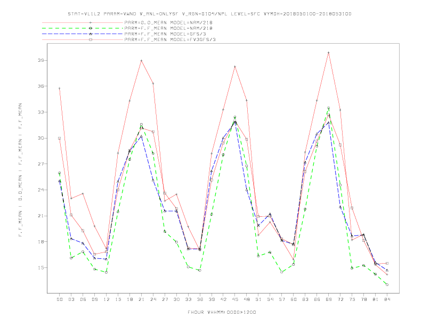This screenshot has width=422, height=326.
Task: Click the O.O_MEAN plus marker at hour 21 peak
Action: [x=141, y=61]
